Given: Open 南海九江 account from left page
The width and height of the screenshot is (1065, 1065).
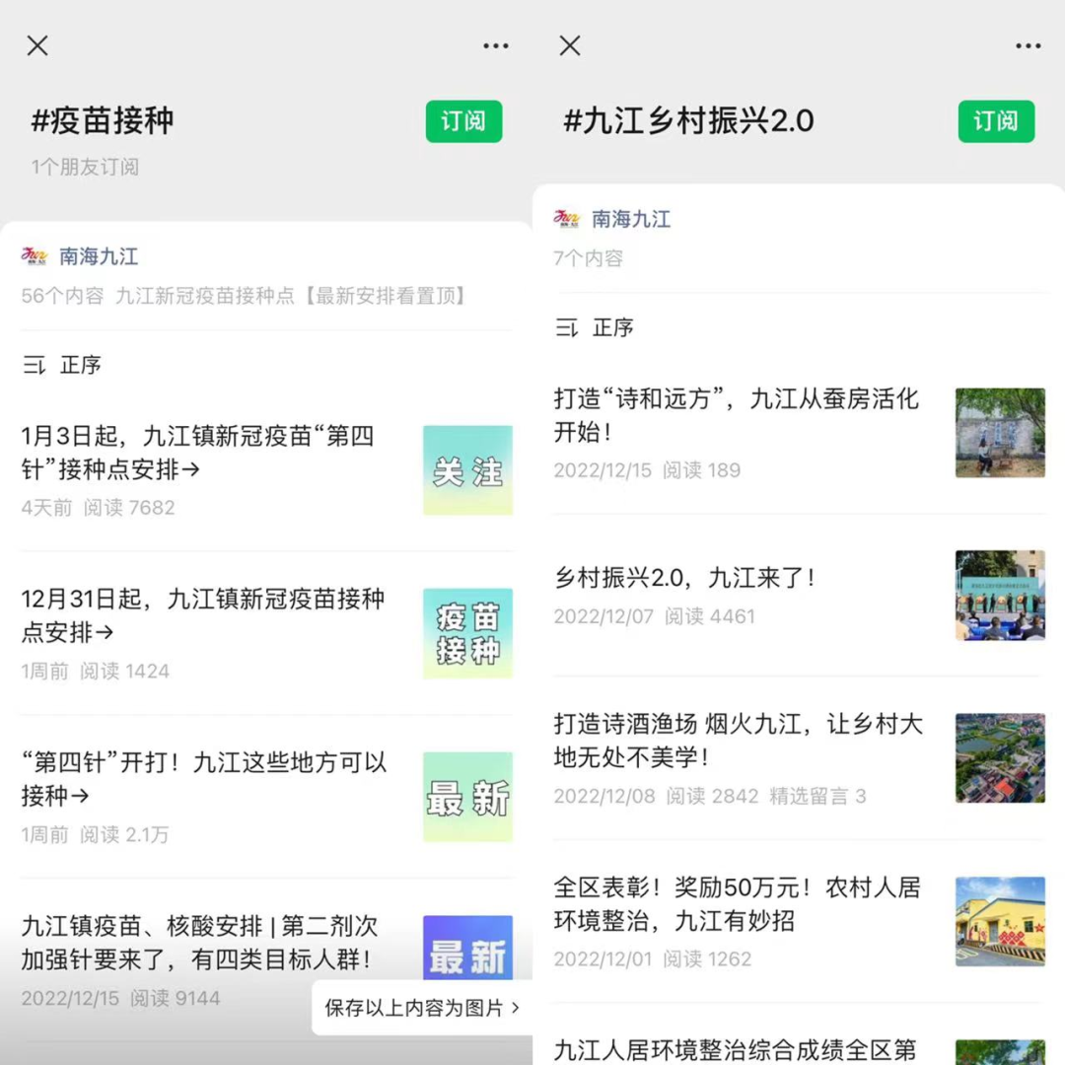Looking at the screenshot, I should click(99, 256).
